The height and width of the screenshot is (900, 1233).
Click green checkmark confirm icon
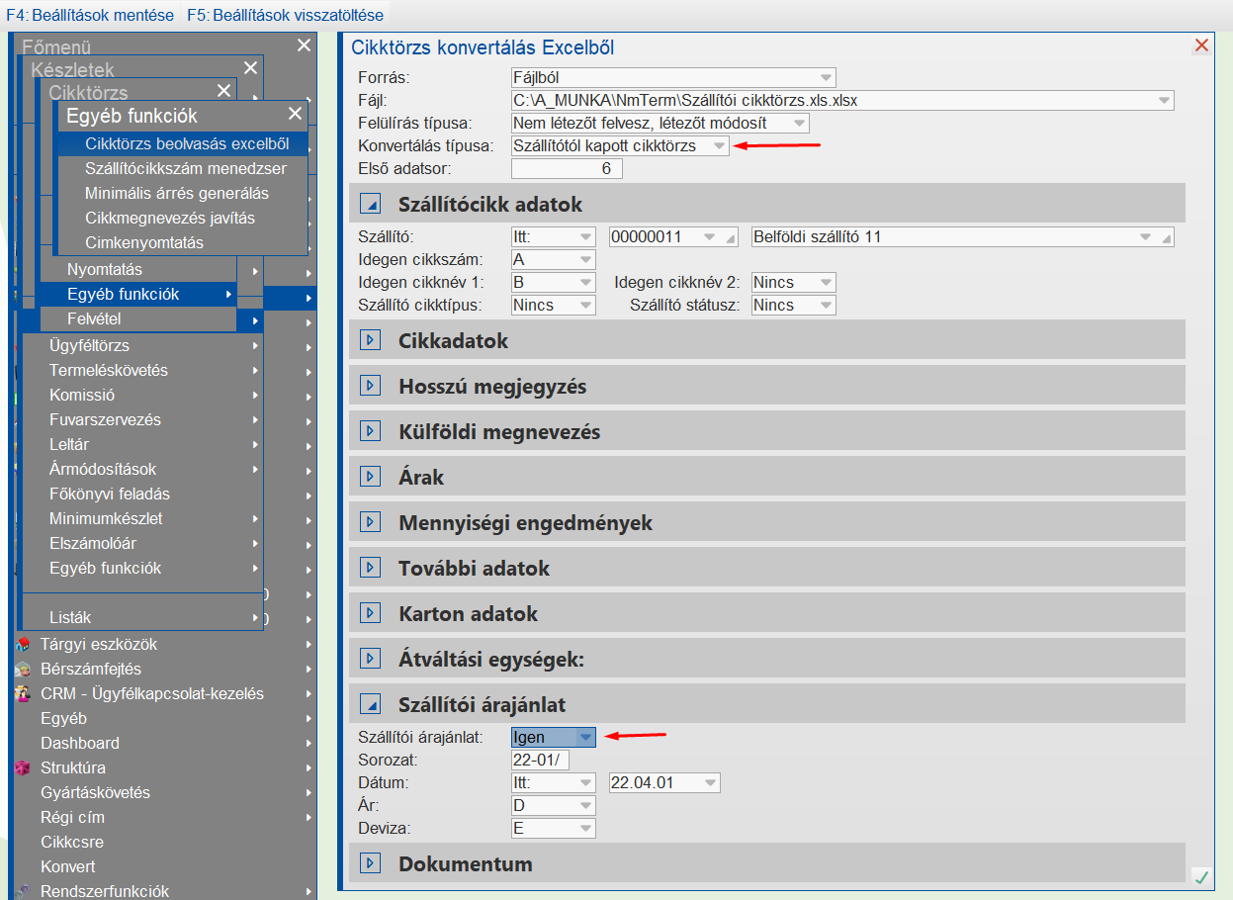click(x=1201, y=877)
